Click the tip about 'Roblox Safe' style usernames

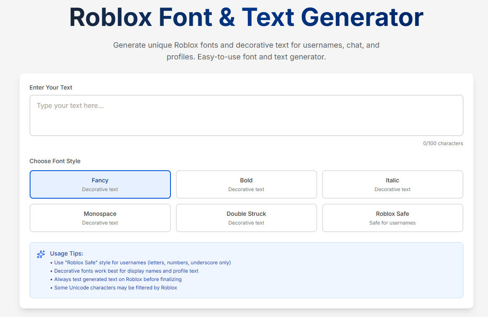click(x=140, y=263)
